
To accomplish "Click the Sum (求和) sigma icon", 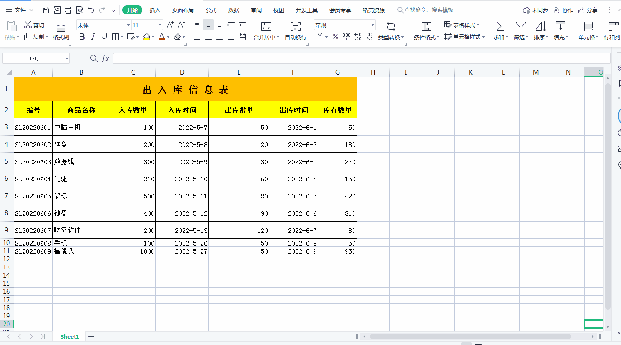I will pos(500,26).
